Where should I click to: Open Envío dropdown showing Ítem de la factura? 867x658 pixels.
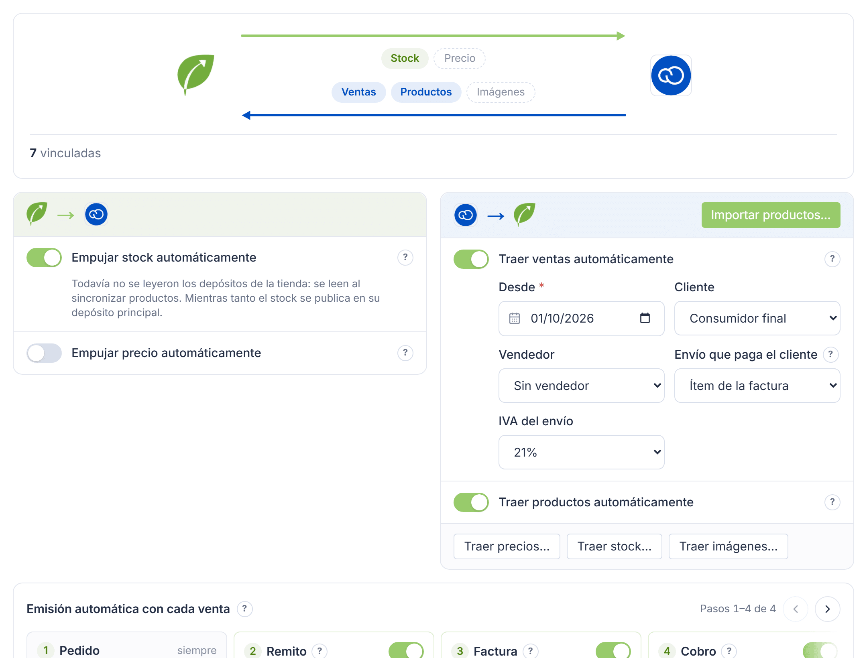[x=757, y=386]
